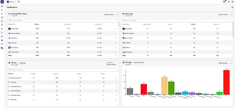The width and height of the screenshot is (235, 108).
Task: Refresh the Dashboard title icon
Action: pyautogui.click(x=17, y=7)
